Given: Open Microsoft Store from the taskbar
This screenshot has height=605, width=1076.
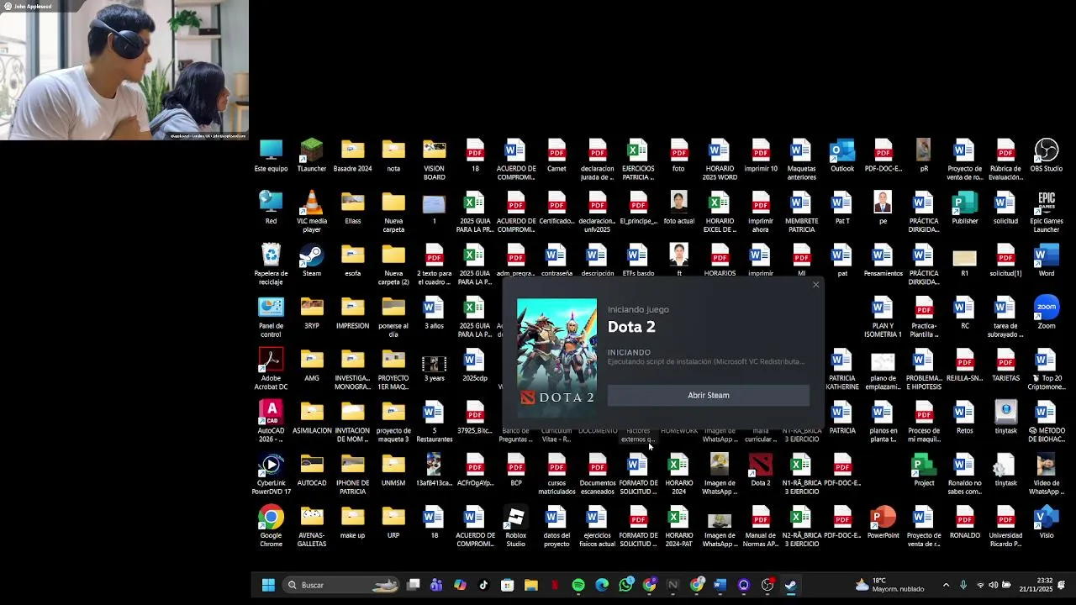Looking at the screenshot, I should point(507,585).
